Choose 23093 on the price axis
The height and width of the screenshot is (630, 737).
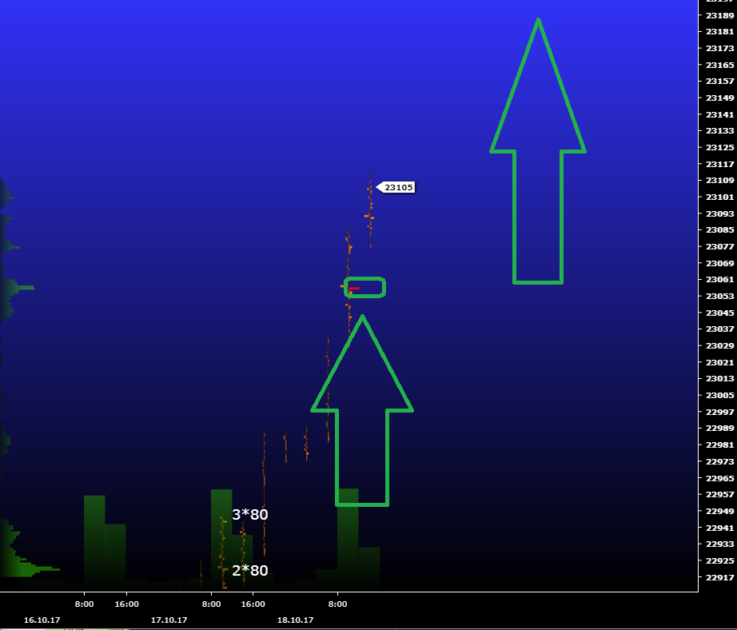click(x=719, y=213)
